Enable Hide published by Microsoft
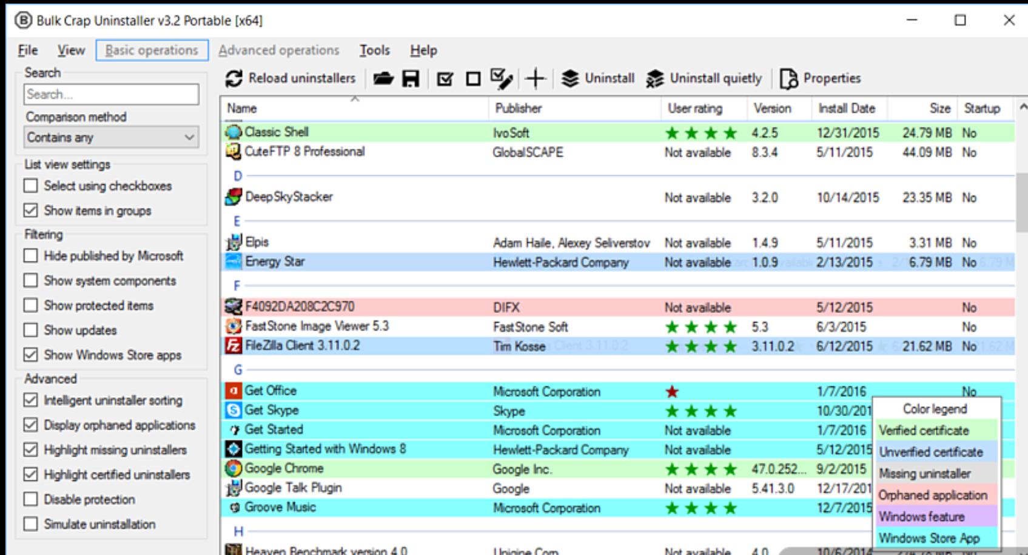 (x=30, y=255)
